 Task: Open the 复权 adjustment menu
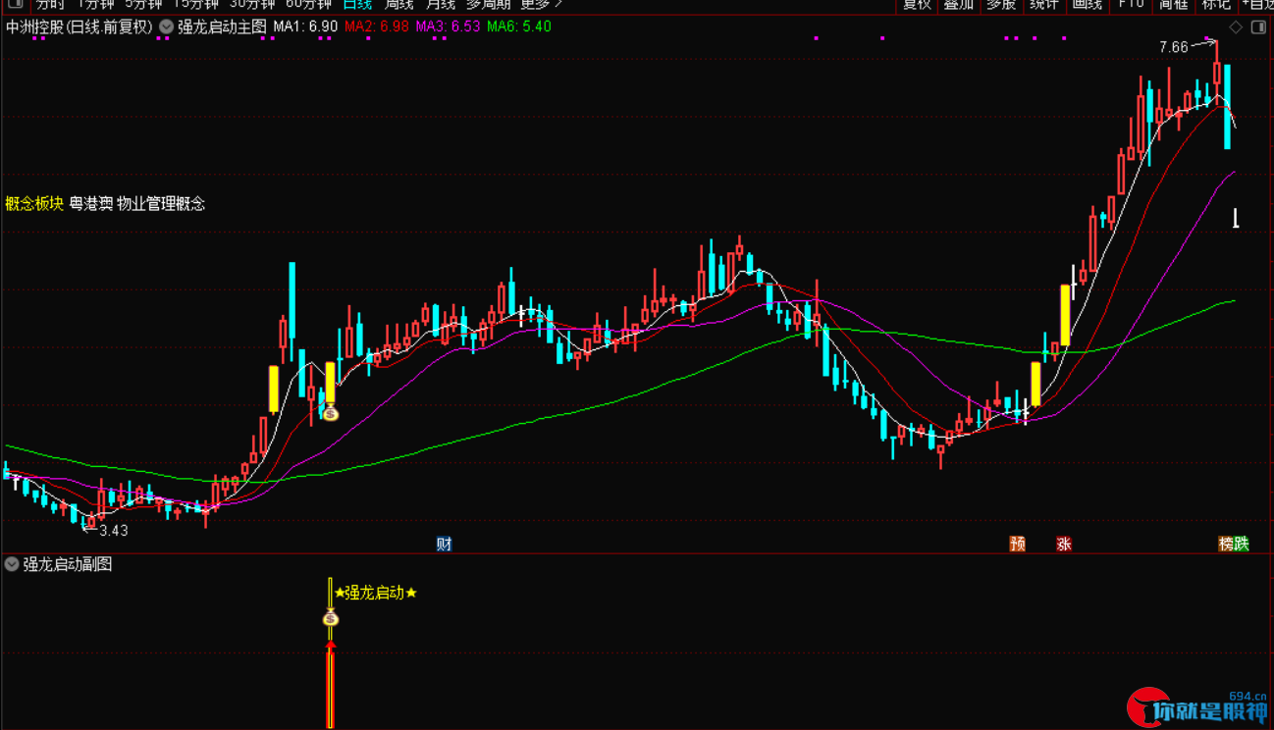coord(917,4)
